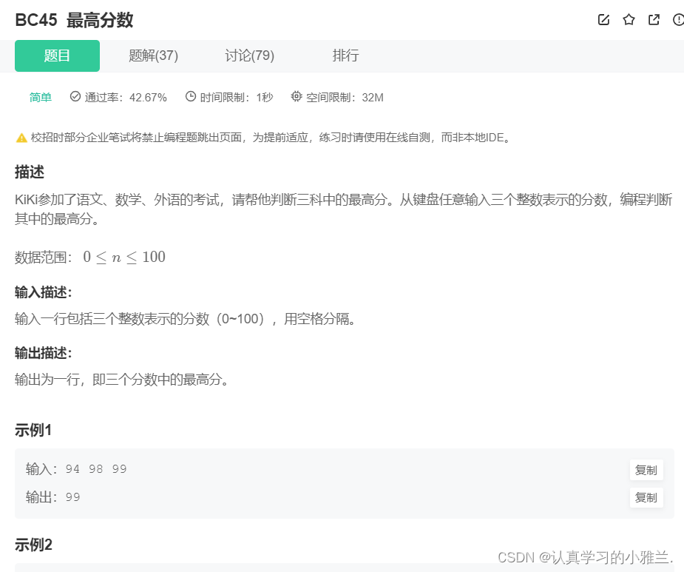The image size is (684, 572).
Task: Click the example output line 输出: 99
Action: (x=53, y=497)
